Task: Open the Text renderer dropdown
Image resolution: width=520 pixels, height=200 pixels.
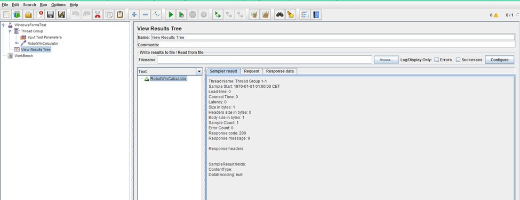Action: point(199,71)
